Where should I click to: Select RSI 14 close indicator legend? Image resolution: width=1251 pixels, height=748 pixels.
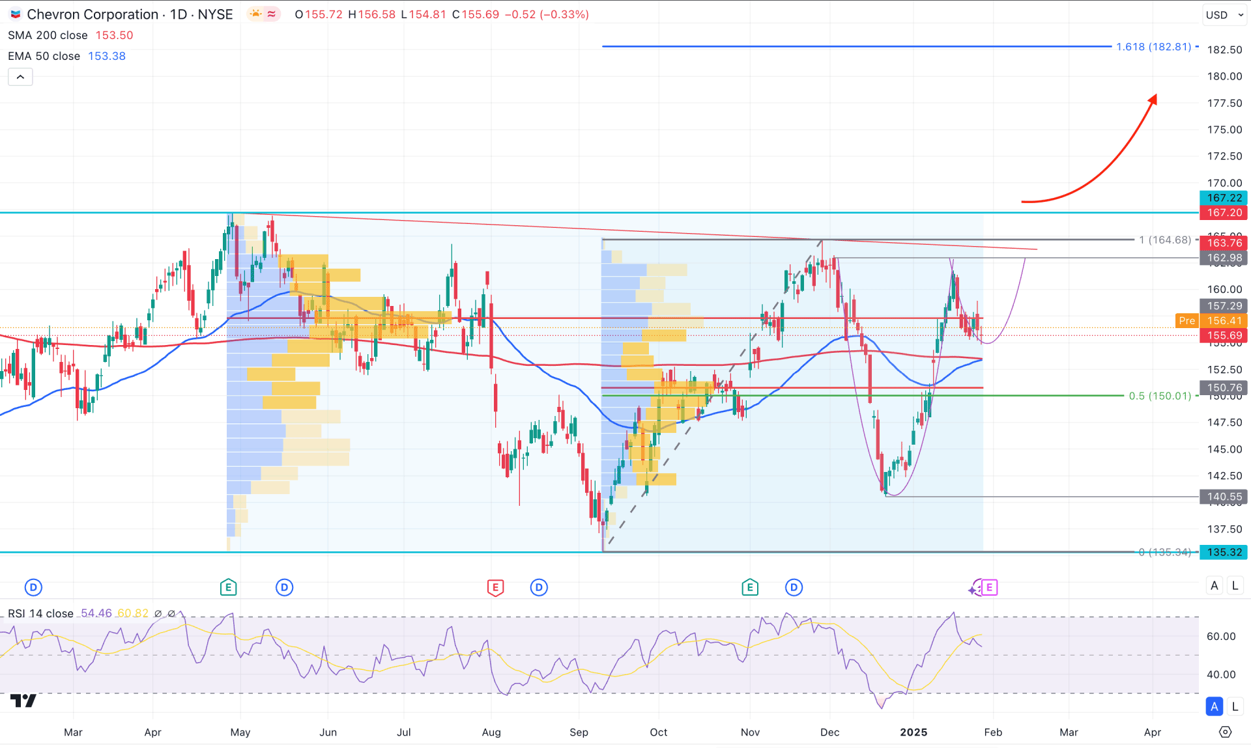(x=40, y=613)
